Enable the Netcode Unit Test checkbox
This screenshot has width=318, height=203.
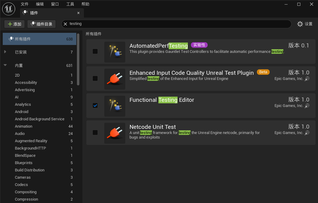point(95,132)
